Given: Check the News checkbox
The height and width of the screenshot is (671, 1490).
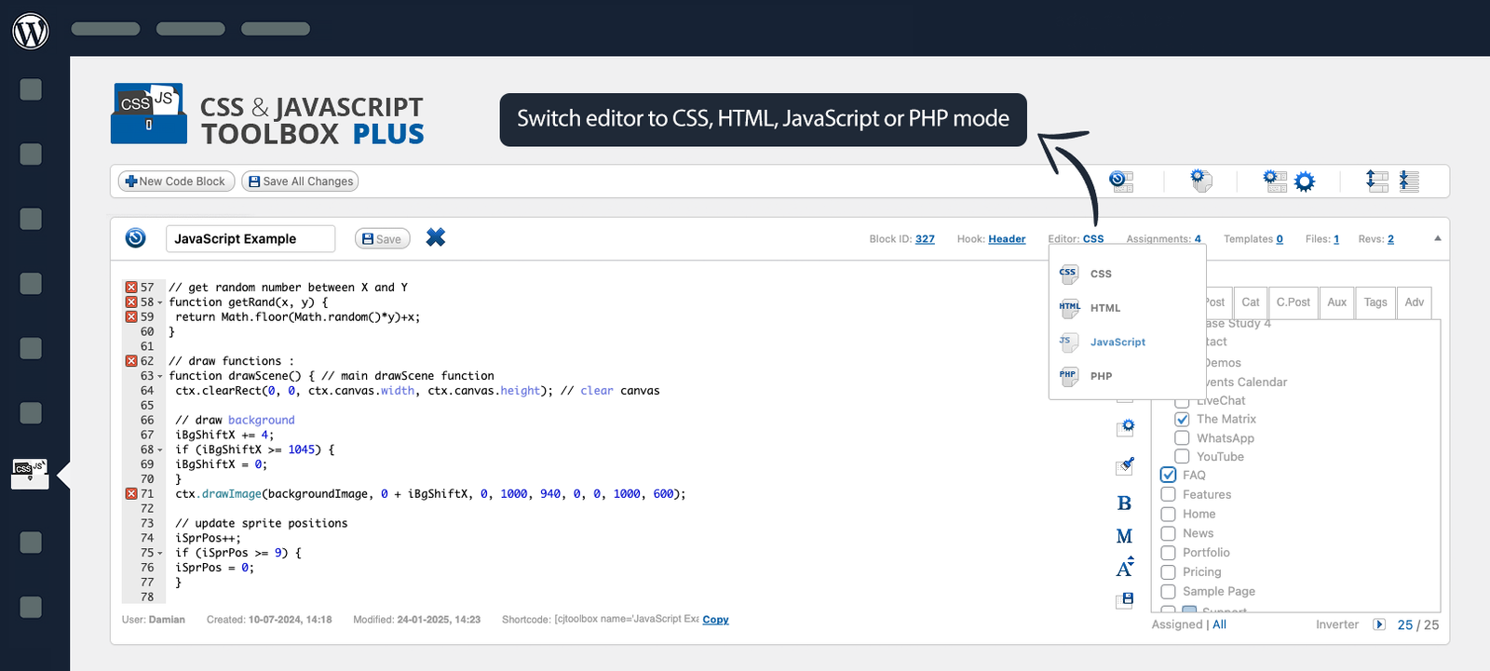Looking at the screenshot, I should click(x=1169, y=533).
